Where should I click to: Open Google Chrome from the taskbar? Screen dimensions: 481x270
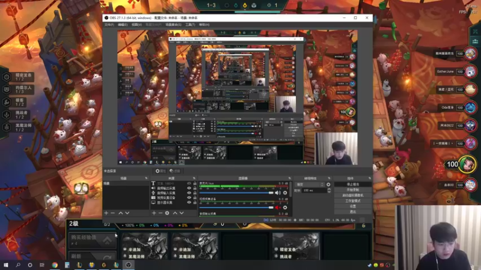[55, 265]
